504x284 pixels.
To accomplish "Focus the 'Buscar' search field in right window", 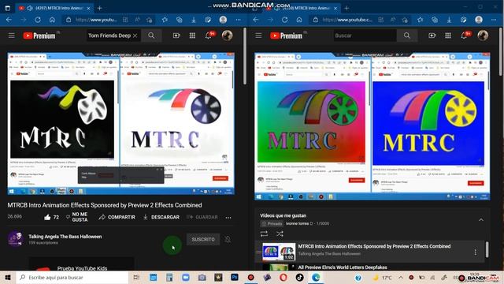I will coord(365,35).
